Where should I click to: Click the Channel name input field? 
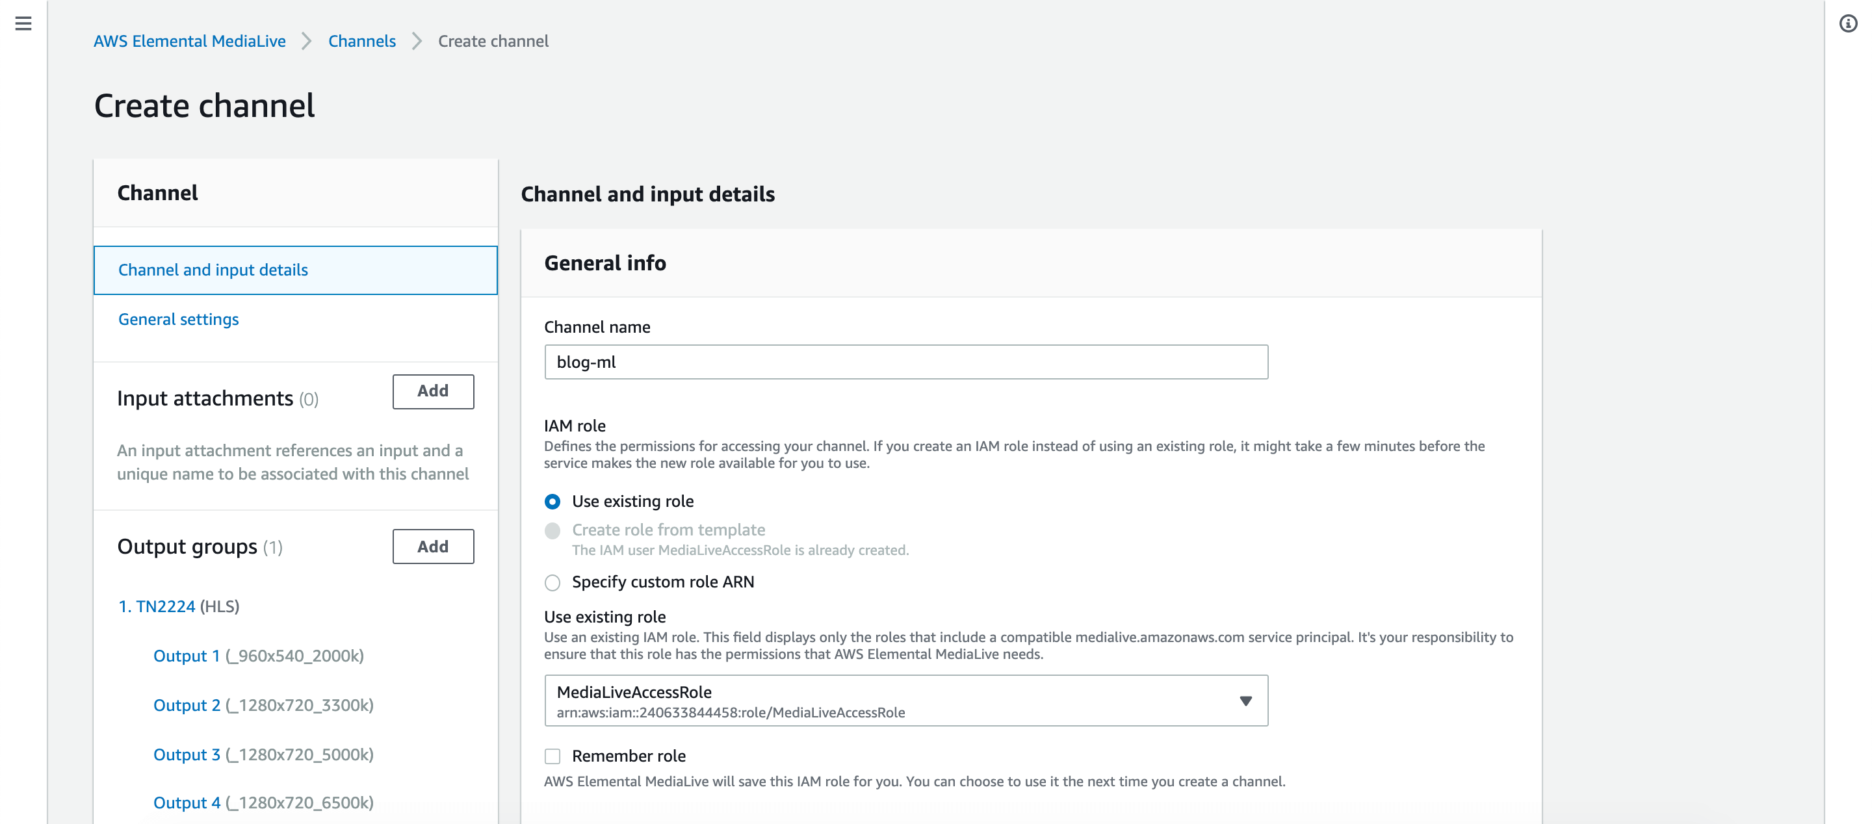pyautogui.click(x=906, y=362)
